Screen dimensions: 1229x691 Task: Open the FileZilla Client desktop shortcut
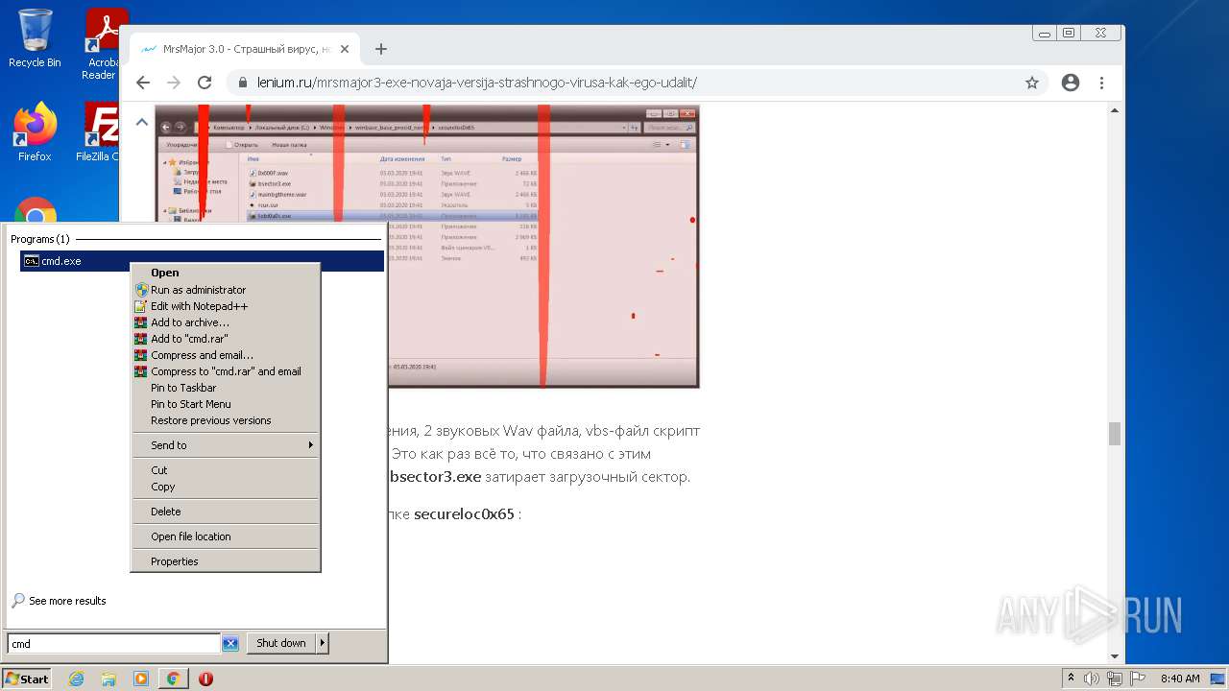click(98, 131)
